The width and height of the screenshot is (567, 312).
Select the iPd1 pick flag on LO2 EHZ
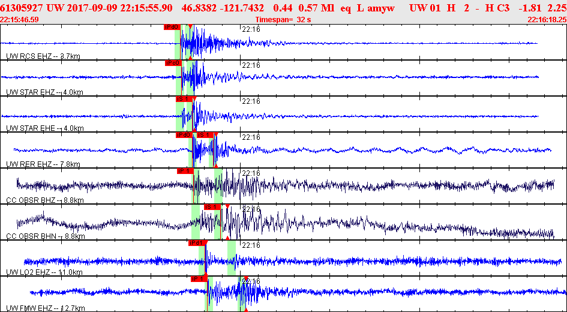pyautogui.click(x=197, y=243)
